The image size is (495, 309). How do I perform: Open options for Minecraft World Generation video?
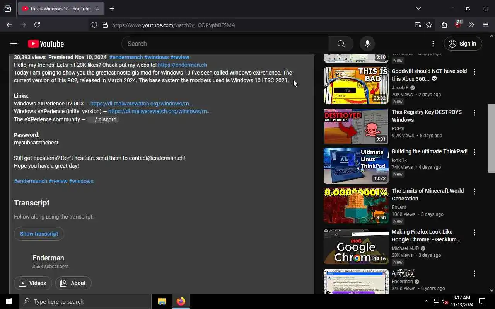coord(475,192)
